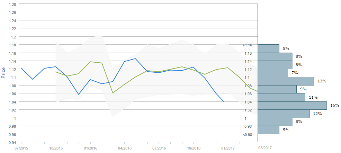This screenshot has height=153, width=341.
Task: Select the 11% distribution bar
Action: click(x=281, y=97)
